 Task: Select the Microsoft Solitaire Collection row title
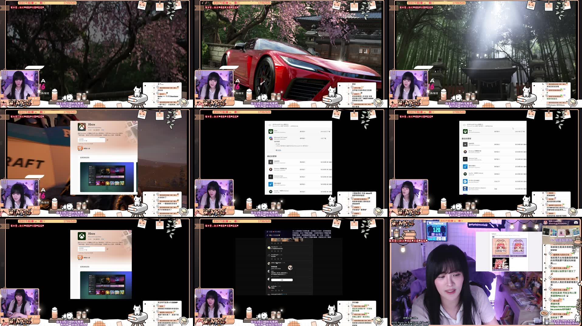point(477,188)
